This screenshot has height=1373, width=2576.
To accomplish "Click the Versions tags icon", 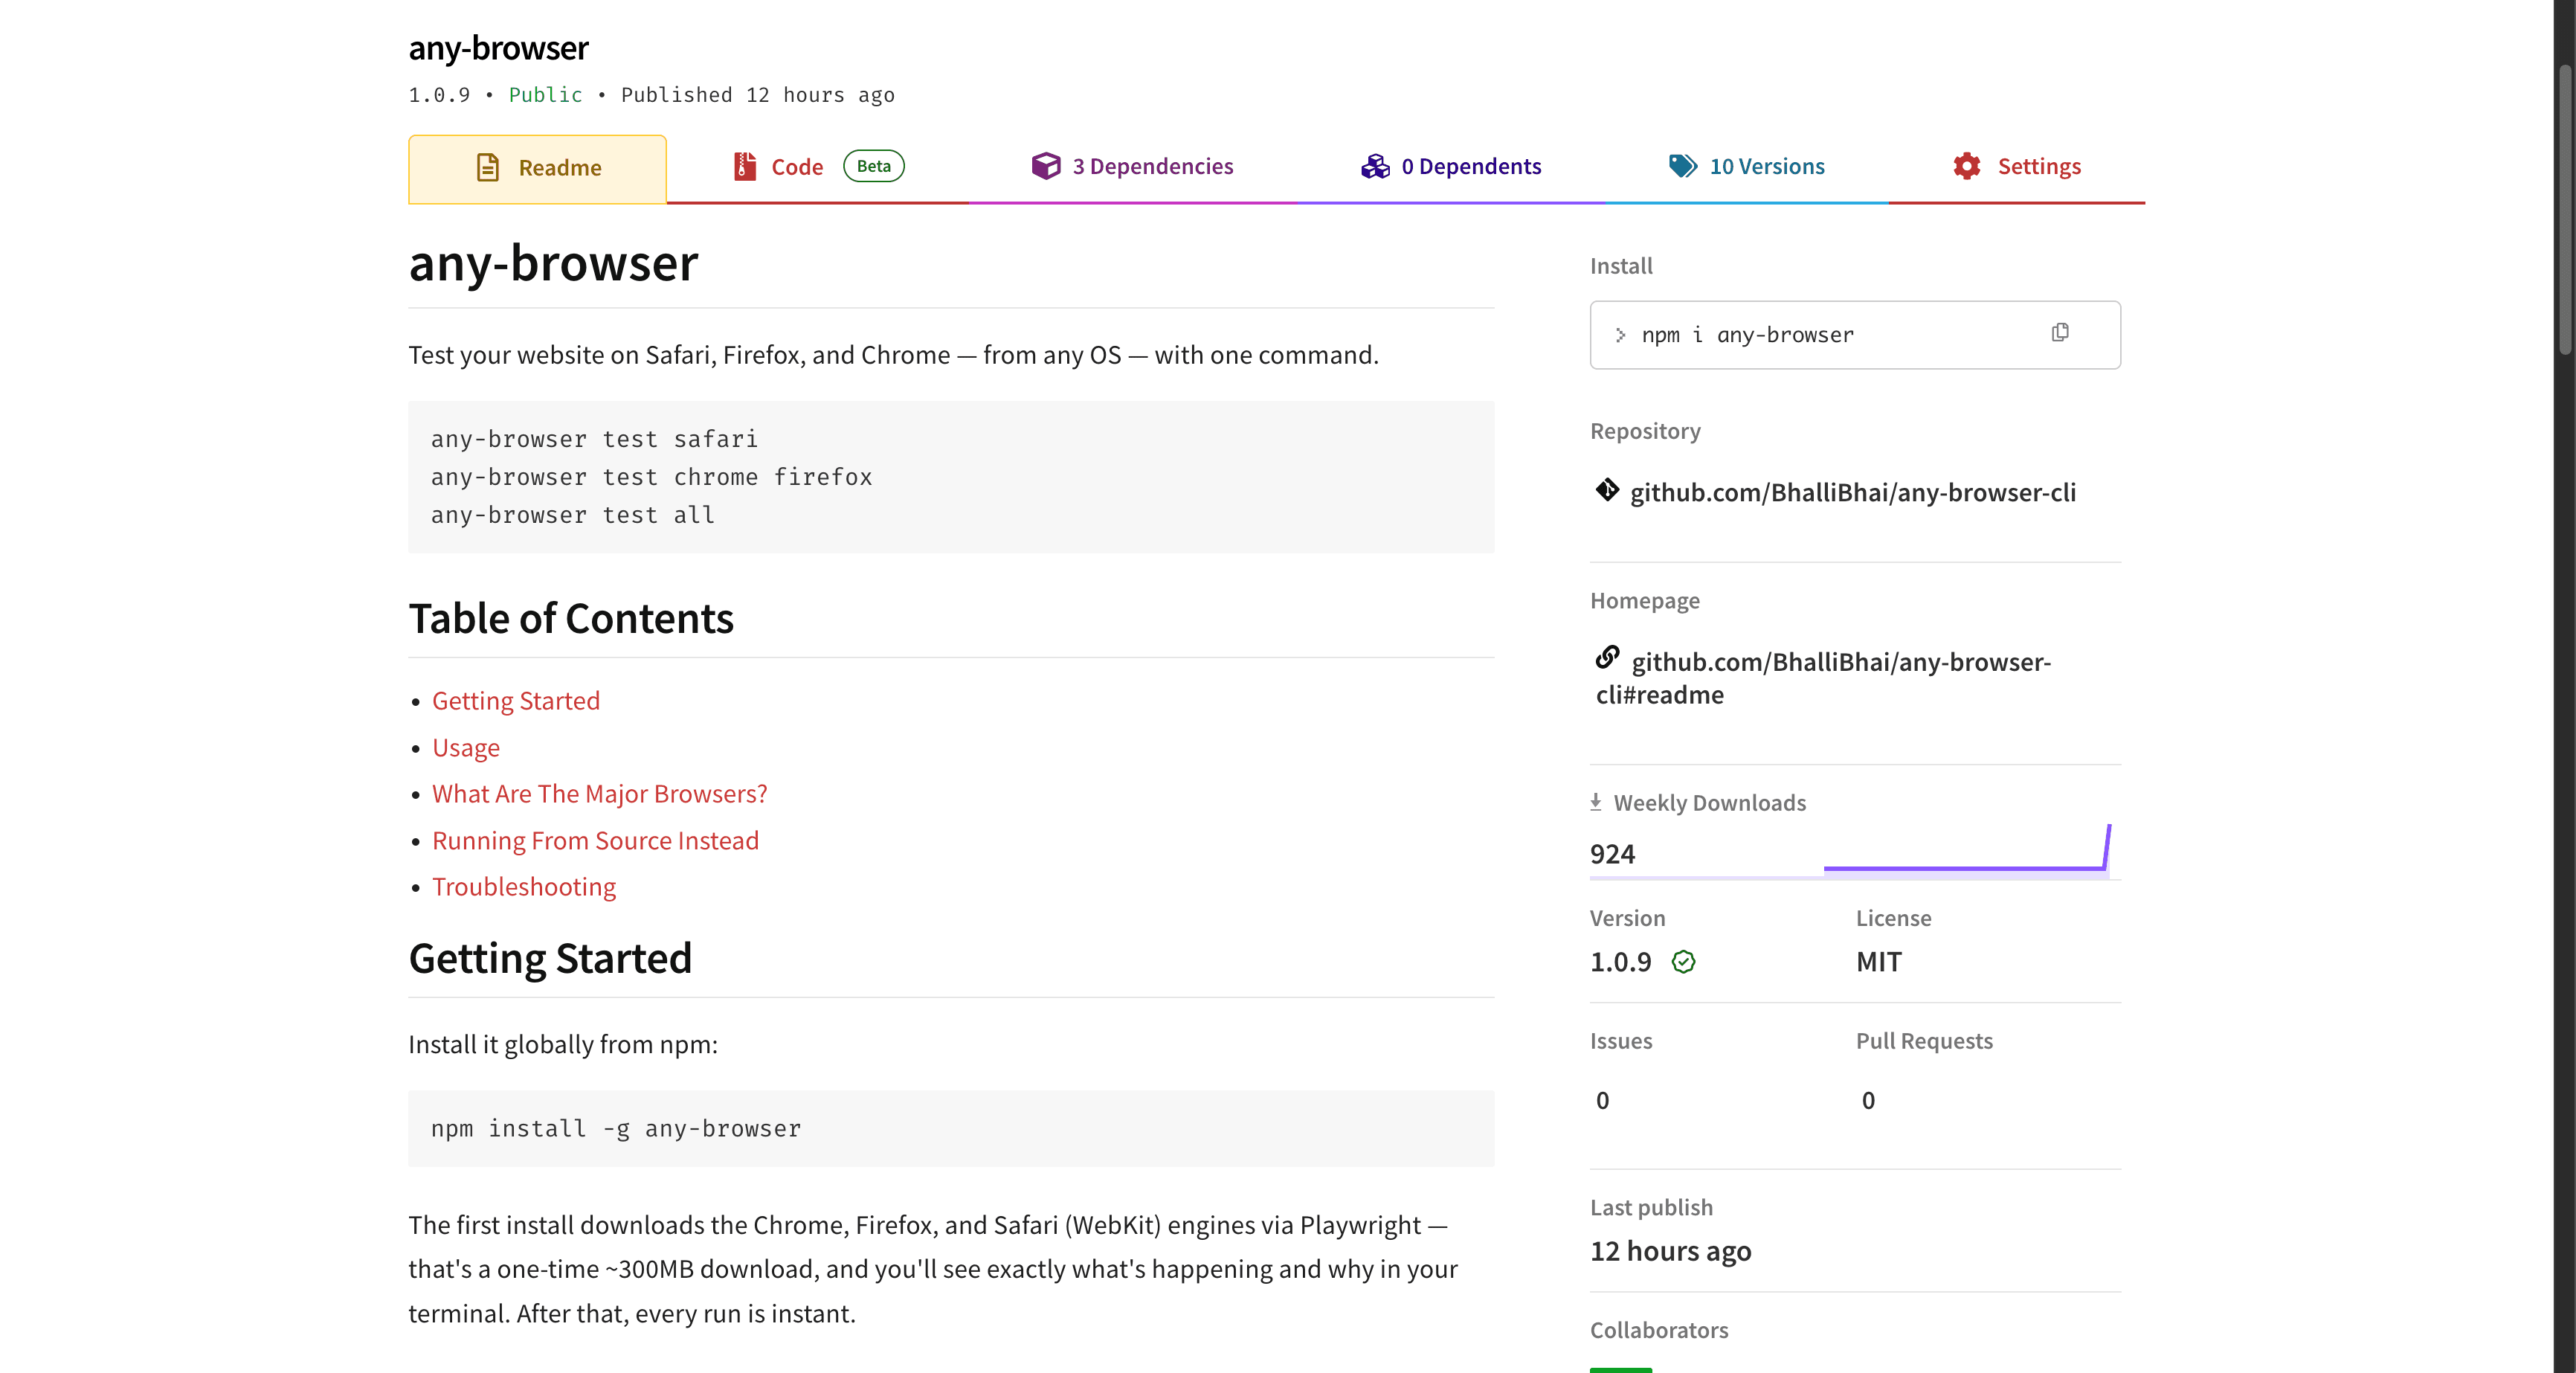I will [1683, 166].
